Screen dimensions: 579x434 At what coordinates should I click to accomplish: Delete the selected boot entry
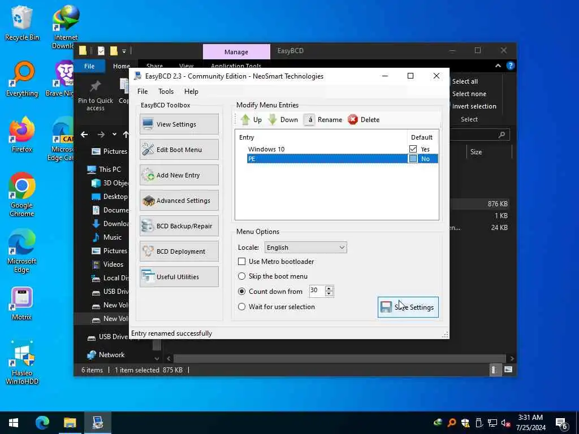click(364, 120)
